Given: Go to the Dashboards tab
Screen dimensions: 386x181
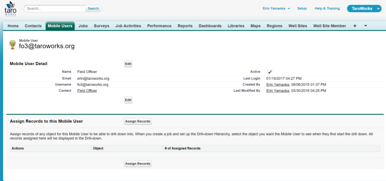Looking at the screenshot, I should 210,26.
